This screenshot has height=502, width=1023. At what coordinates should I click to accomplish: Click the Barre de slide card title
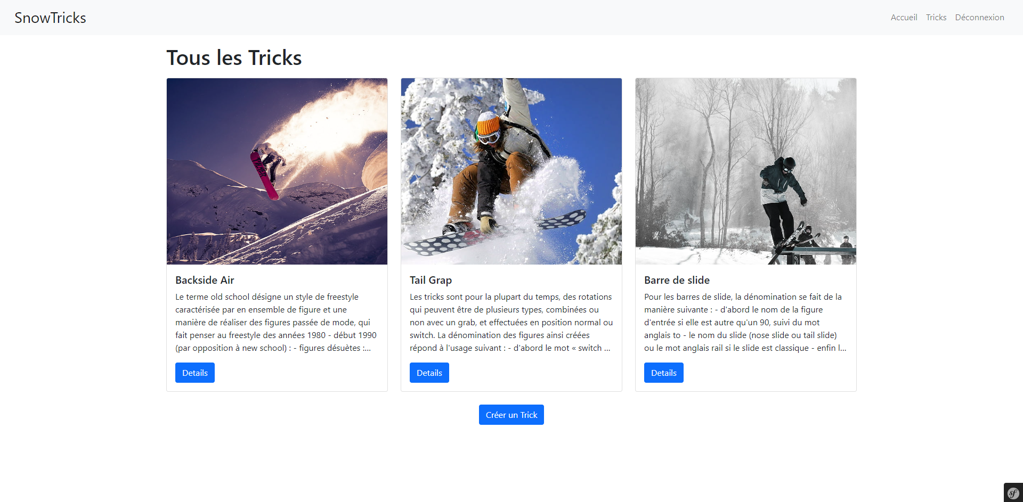click(677, 280)
